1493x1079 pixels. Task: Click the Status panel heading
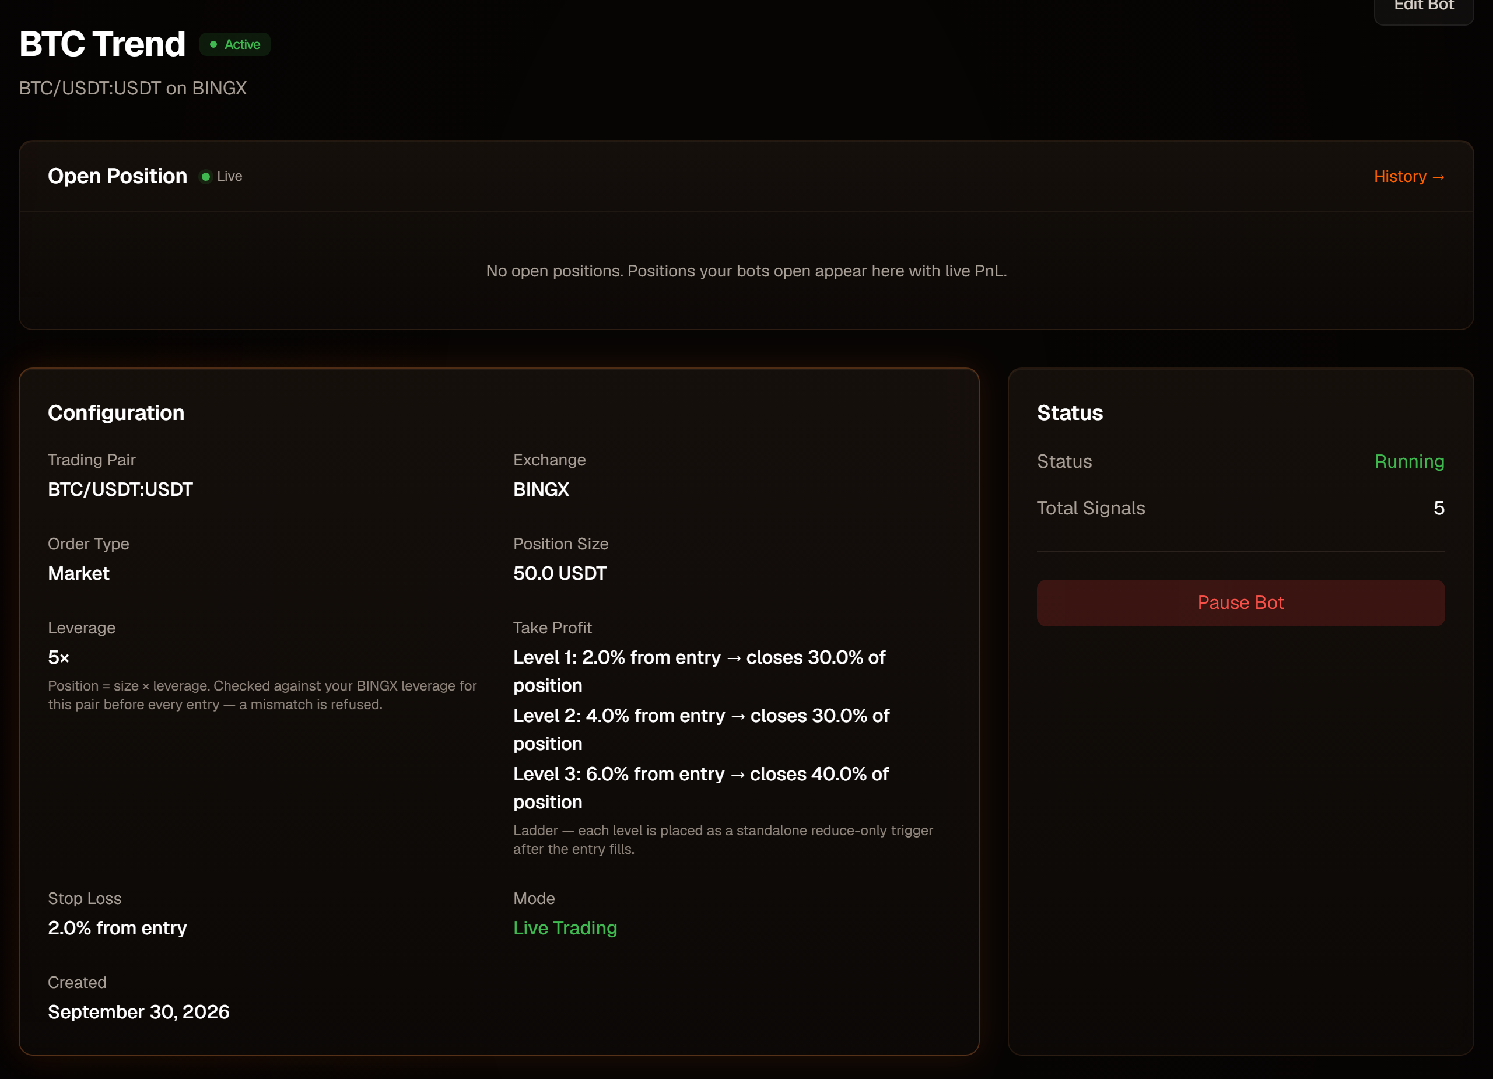1069,413
